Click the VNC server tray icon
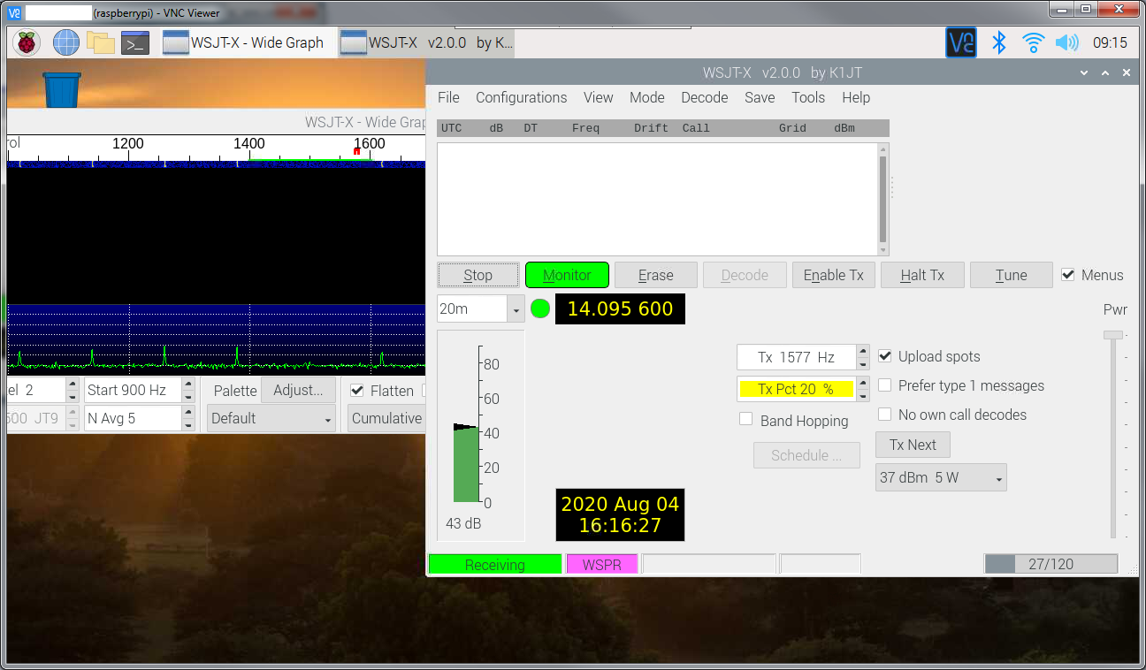The width and height of the screenshot is (1146, 670). click(961, 42)
